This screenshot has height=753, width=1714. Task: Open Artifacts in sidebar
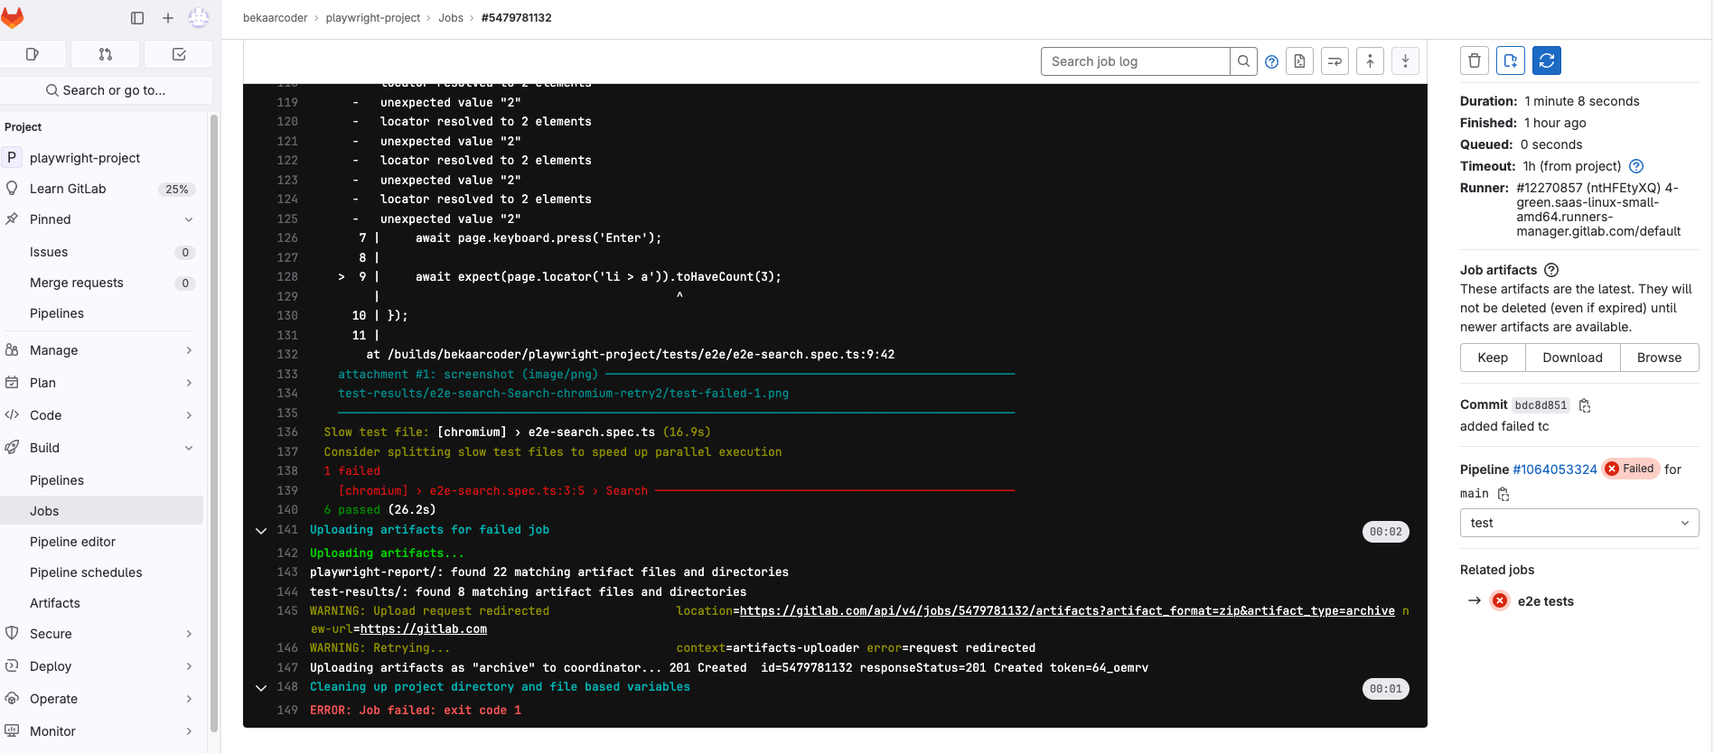pos(101,603)
